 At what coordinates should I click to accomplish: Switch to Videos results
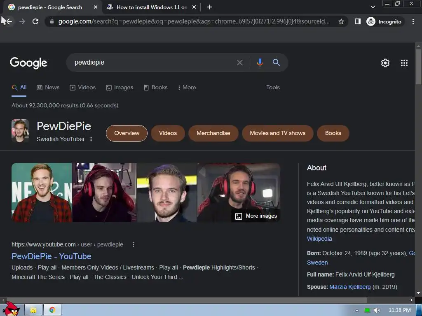click(x=82, y=87)
